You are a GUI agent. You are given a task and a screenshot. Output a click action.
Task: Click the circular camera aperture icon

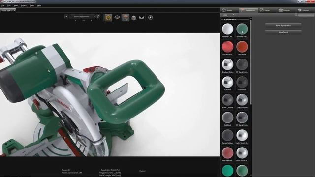click(150, 18)
